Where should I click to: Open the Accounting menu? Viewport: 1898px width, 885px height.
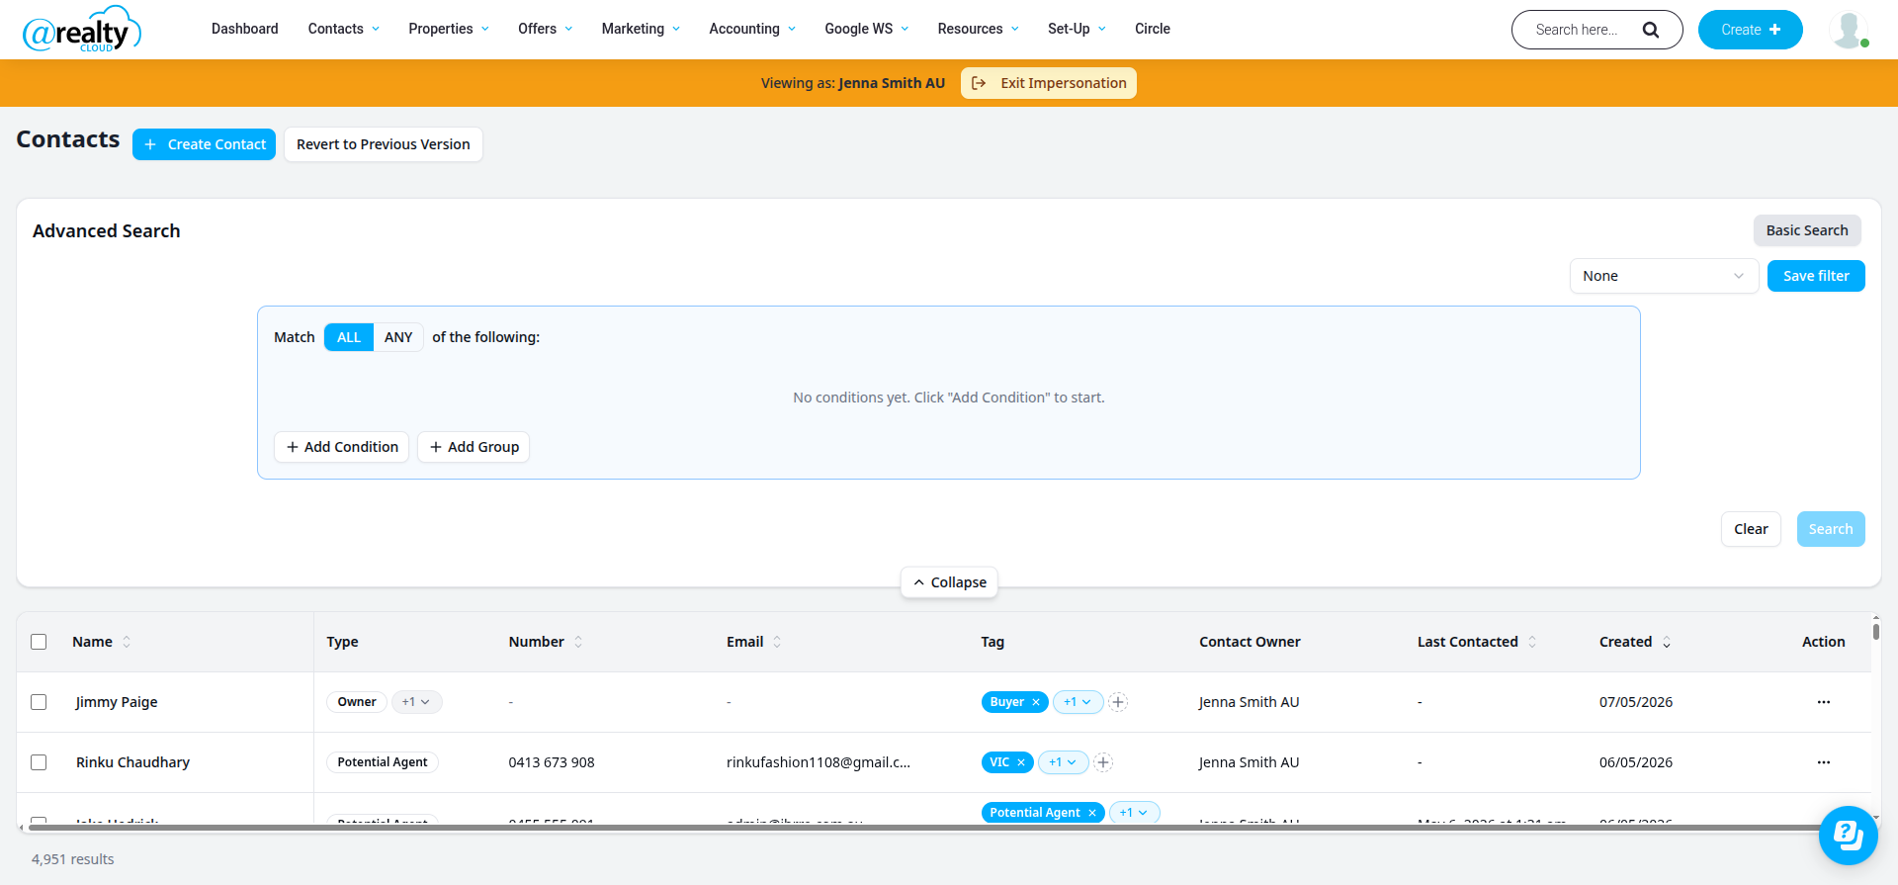pos(752,29)
